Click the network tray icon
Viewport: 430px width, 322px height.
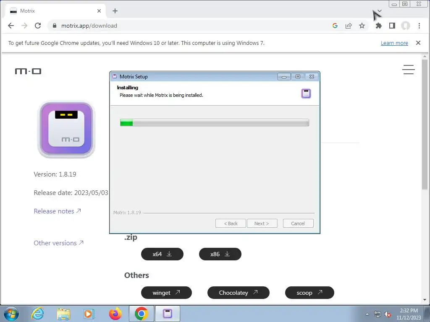click(378, 314)
